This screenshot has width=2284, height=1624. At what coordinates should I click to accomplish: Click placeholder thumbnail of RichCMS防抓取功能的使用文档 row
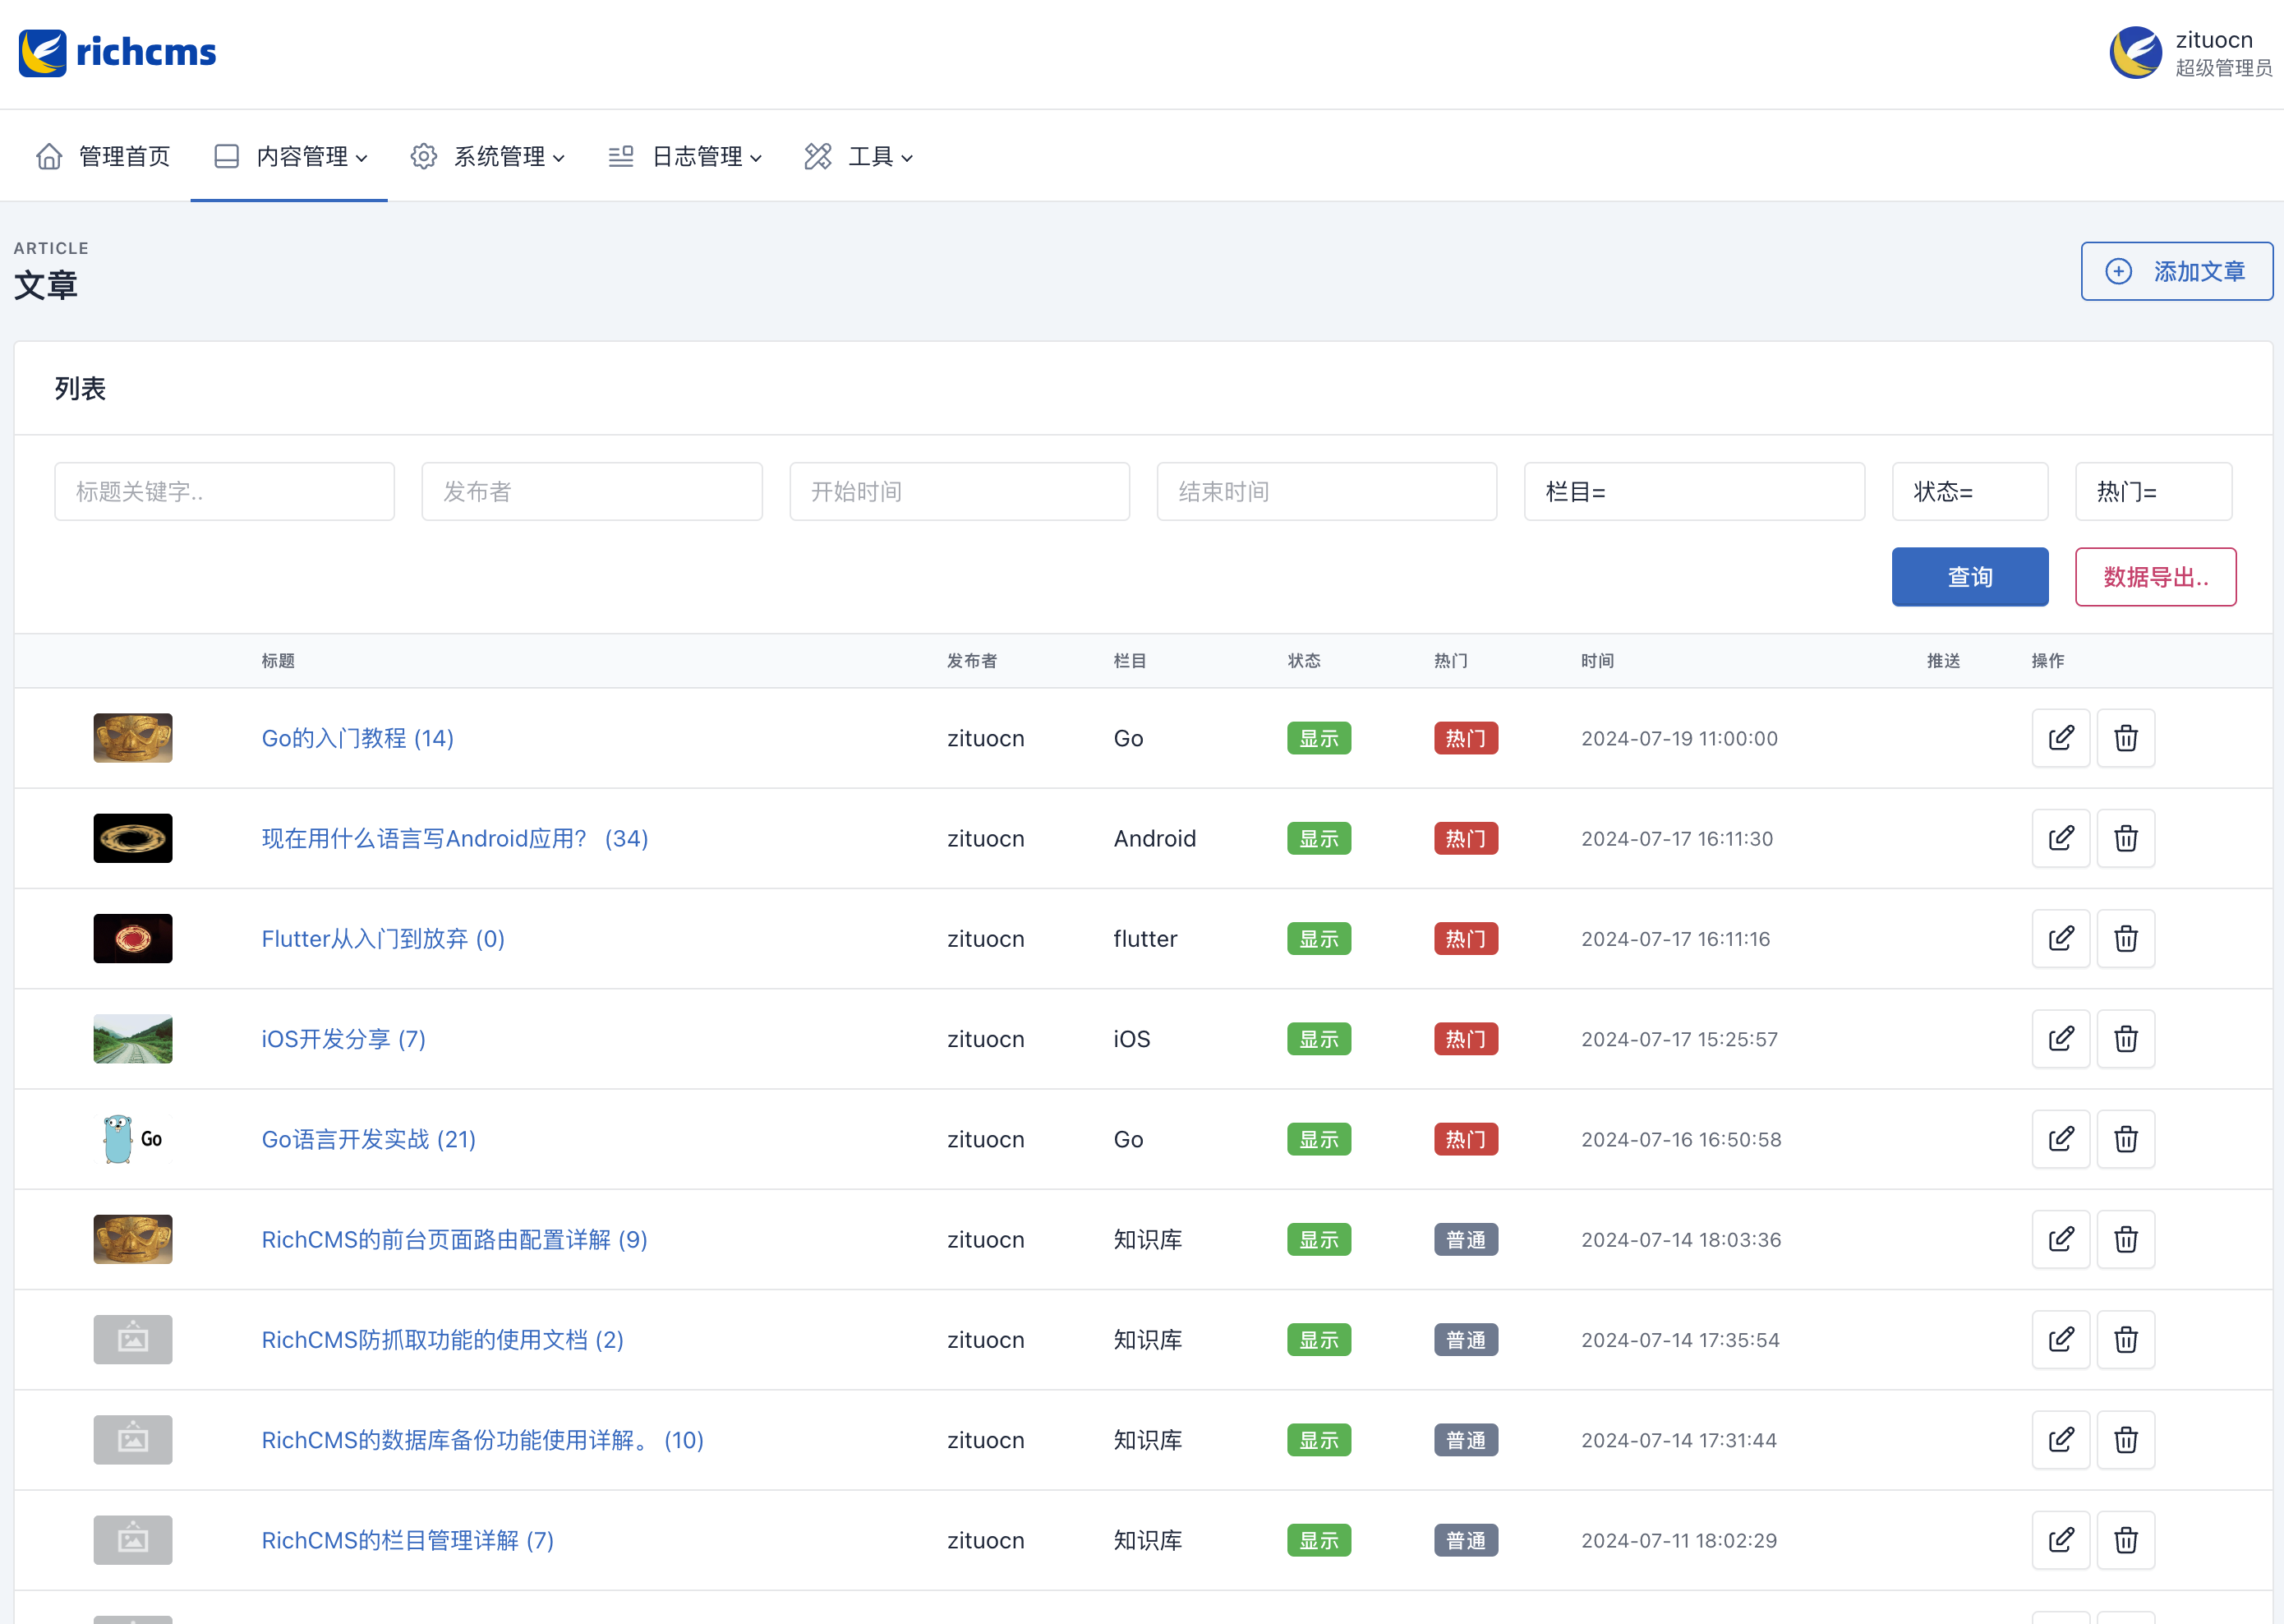click(133, 1340)
